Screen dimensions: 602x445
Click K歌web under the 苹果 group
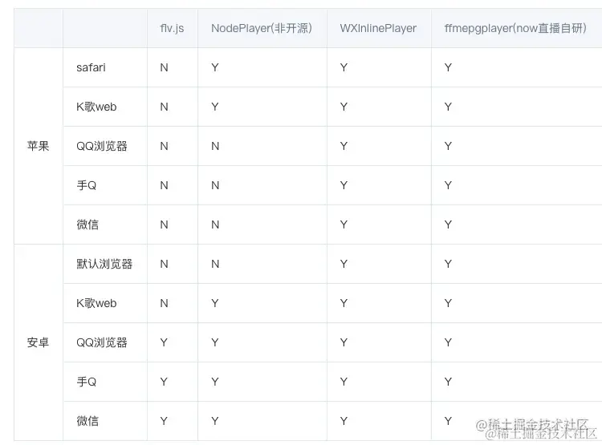[96, 107]
